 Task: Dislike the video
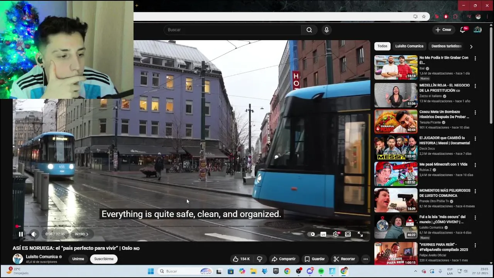tap(260, 259)
